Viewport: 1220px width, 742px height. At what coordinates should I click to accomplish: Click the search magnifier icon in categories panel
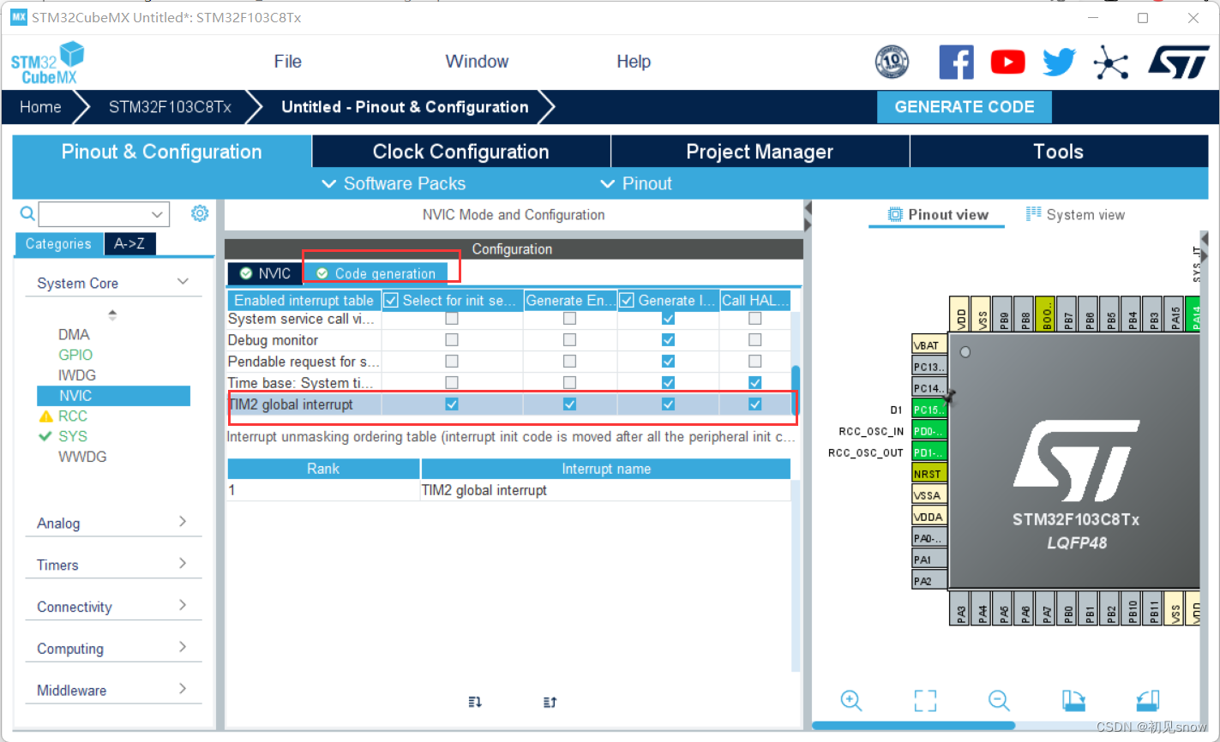[27, 213]
